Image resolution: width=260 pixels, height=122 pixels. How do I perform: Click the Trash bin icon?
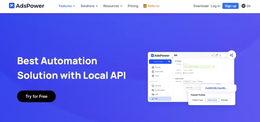pyautogui.click(x=153, y=76)
